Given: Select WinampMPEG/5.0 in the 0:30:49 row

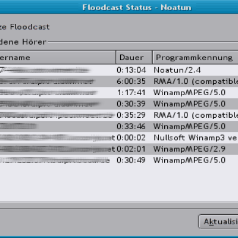Looking at the screenshot, I should [189, 160].
